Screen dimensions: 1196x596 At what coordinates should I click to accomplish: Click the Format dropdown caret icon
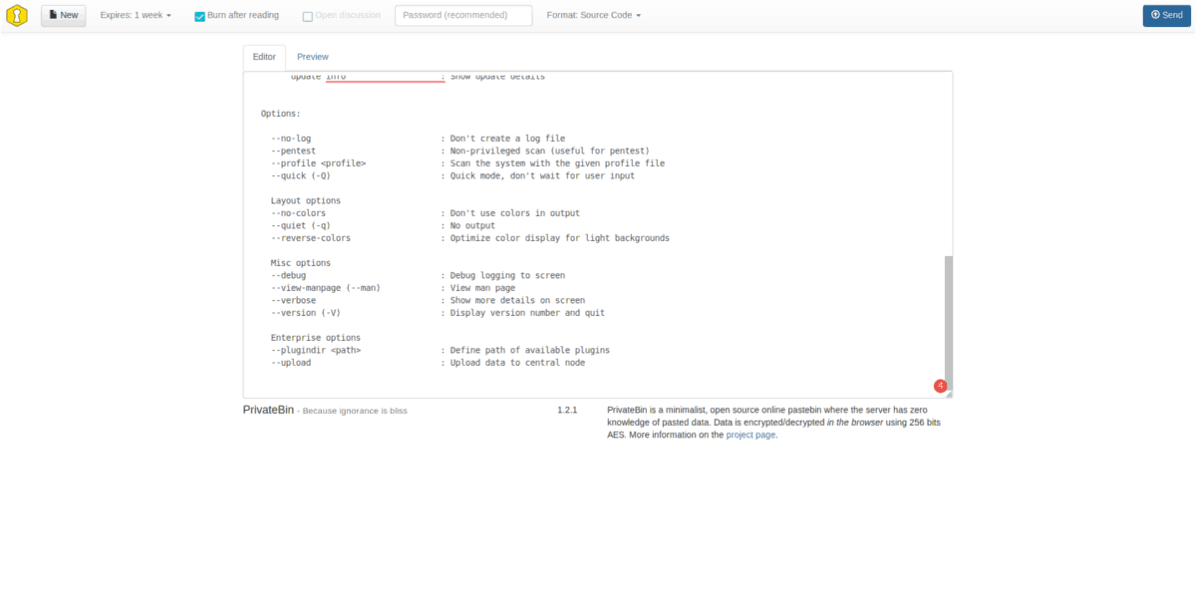pyautogui.click(x=639, y=15)
